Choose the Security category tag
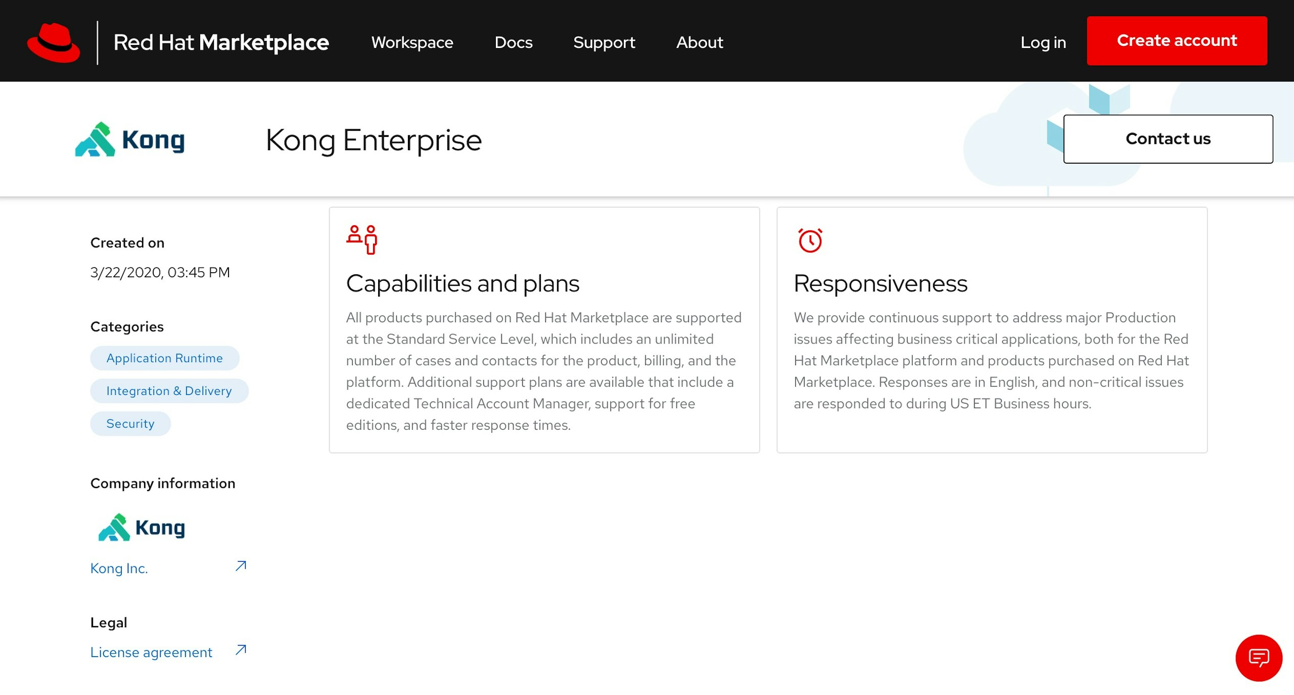This screenshot has height=695, width=1294. click(130, 424)
